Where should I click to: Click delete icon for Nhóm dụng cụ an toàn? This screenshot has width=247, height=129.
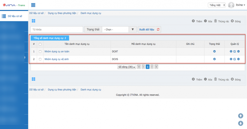tap(238, 51)
